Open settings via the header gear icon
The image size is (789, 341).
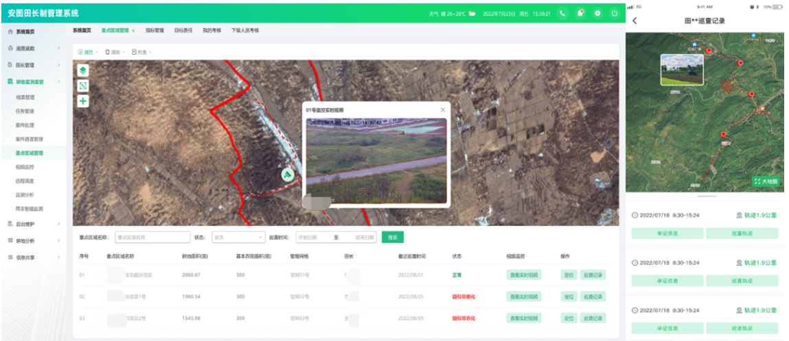tap(597, 13)
